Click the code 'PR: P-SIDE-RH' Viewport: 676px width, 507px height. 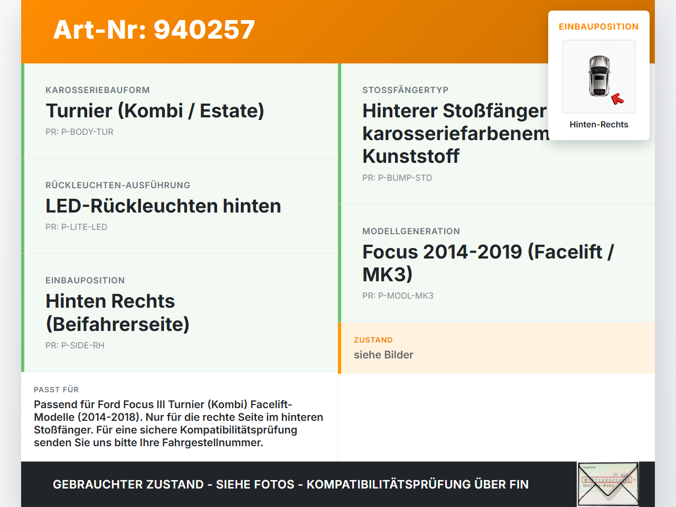pos(75,345)
